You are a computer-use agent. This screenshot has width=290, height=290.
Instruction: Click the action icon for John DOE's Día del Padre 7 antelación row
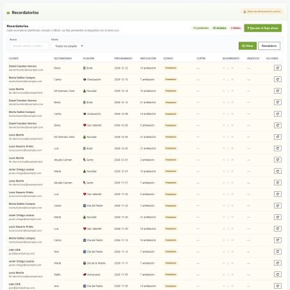pos(278,252)
